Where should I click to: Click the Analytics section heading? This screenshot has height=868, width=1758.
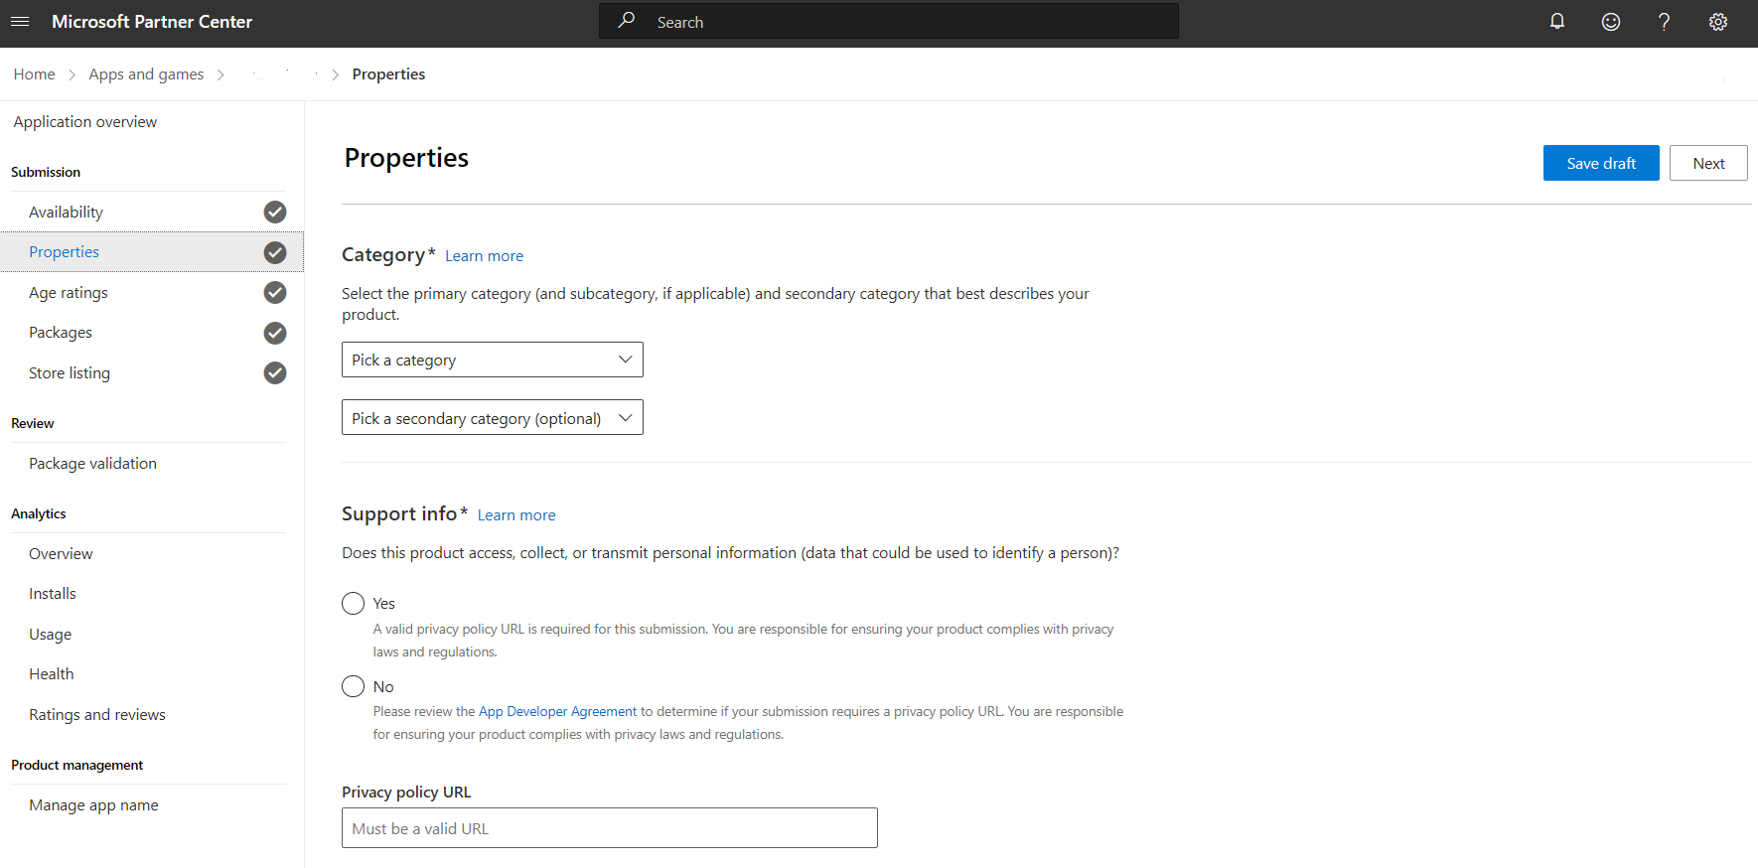tap(39, 513)
